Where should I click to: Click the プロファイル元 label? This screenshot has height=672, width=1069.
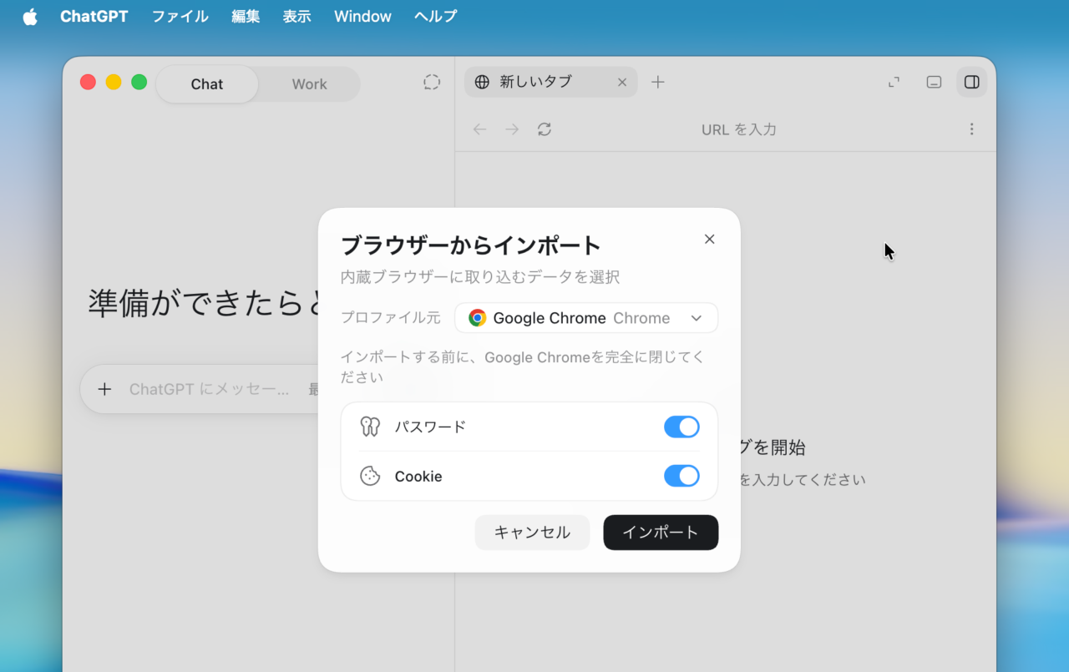[390, 318]
